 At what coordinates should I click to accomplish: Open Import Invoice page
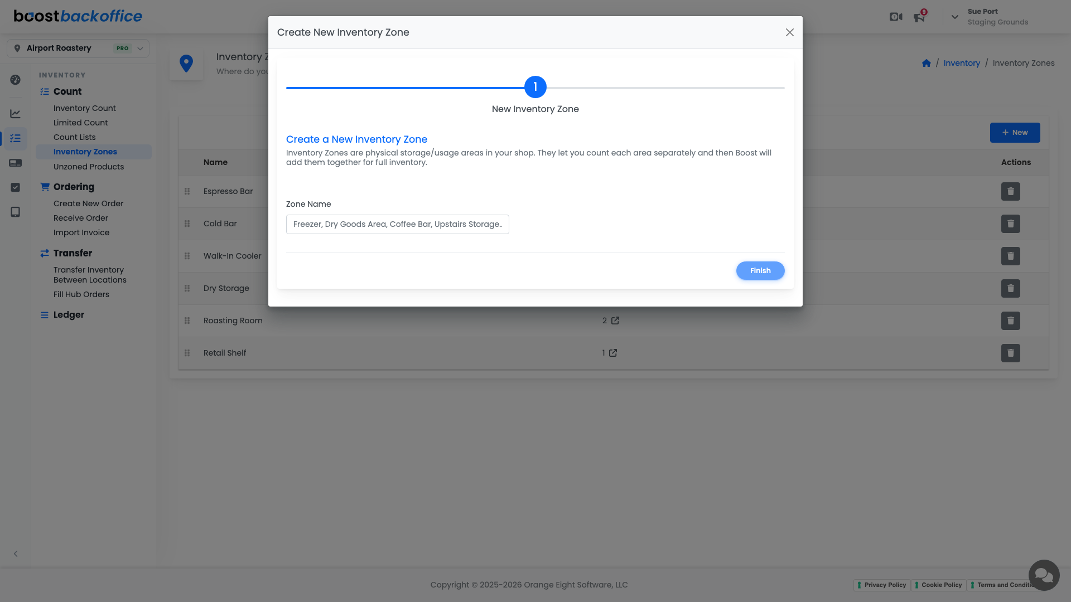[x=81, y=232]
